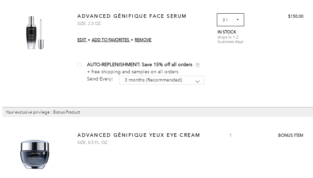The height and width of the screenshot is (178, 313).
Task: Click the Edit link for the face serum
Action: point(82,40)
